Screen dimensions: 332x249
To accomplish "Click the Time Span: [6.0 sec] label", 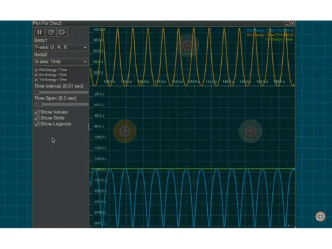I will [55, 98].
